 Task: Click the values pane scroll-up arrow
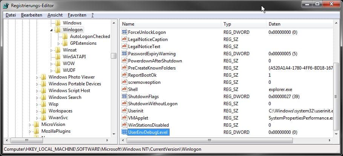[336, 23]
